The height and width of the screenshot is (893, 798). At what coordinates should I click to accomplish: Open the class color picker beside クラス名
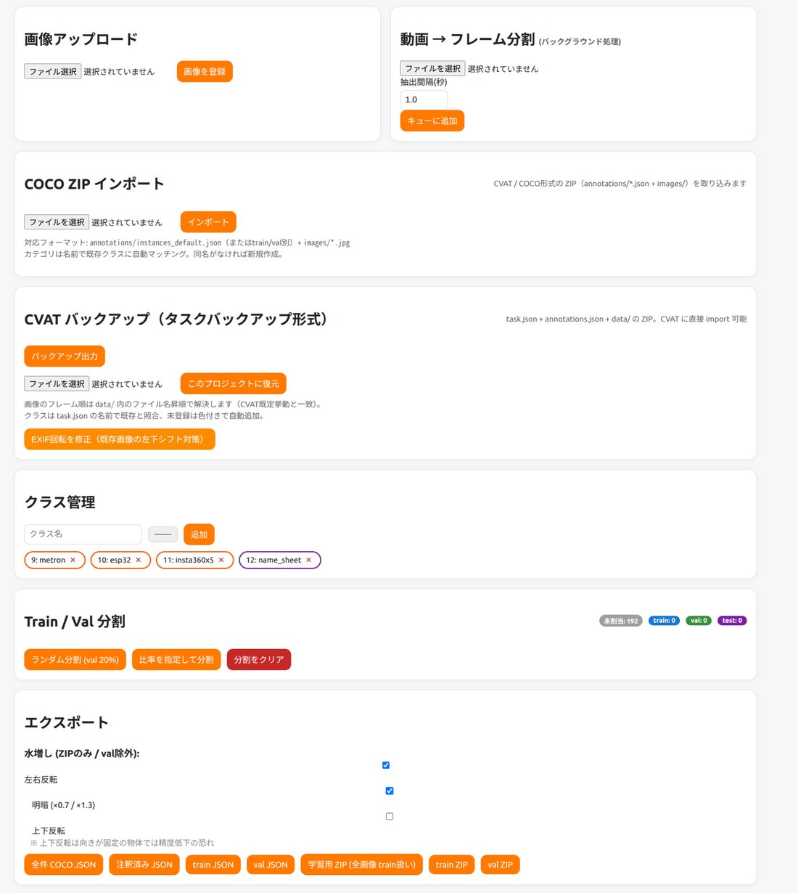click(x=163, y=534)
